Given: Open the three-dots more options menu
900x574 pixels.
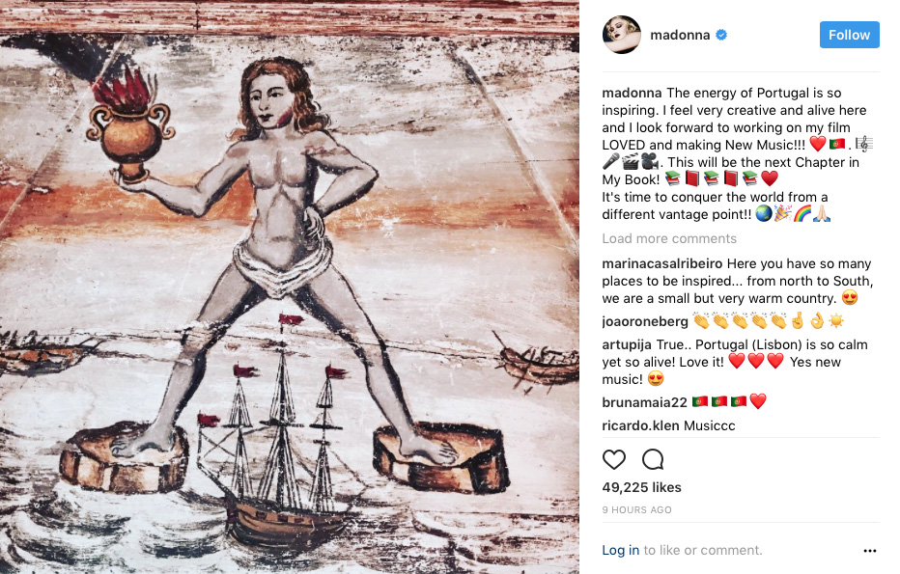Looking at the screenshot, I should pyautogui.click(x=869, y=551).
